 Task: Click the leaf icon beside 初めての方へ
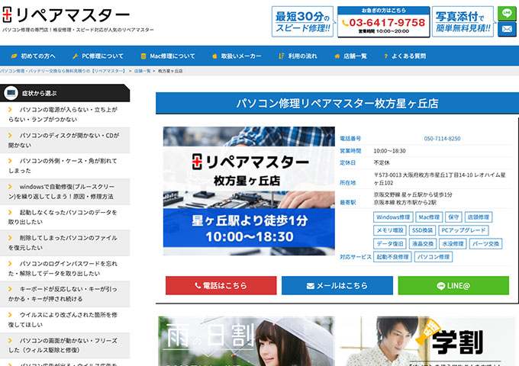[14, 56]
